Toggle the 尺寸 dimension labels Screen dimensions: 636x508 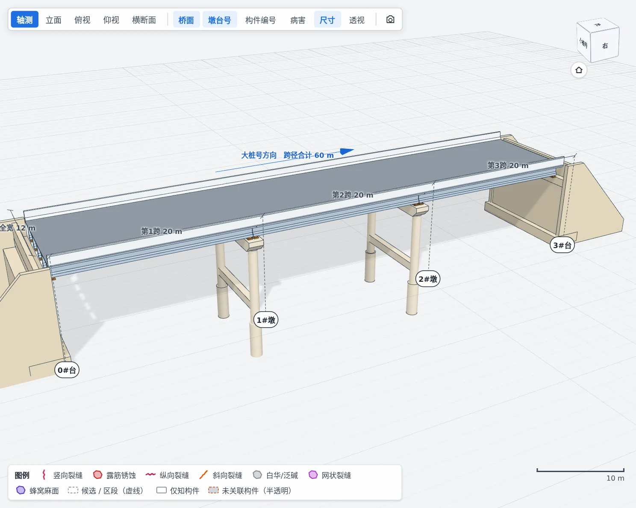(x=327, y=20)
